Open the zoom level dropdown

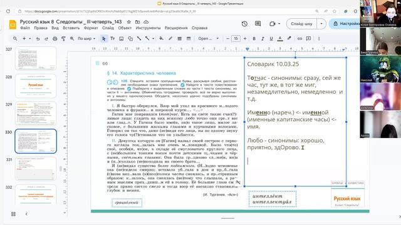[86, 39]
